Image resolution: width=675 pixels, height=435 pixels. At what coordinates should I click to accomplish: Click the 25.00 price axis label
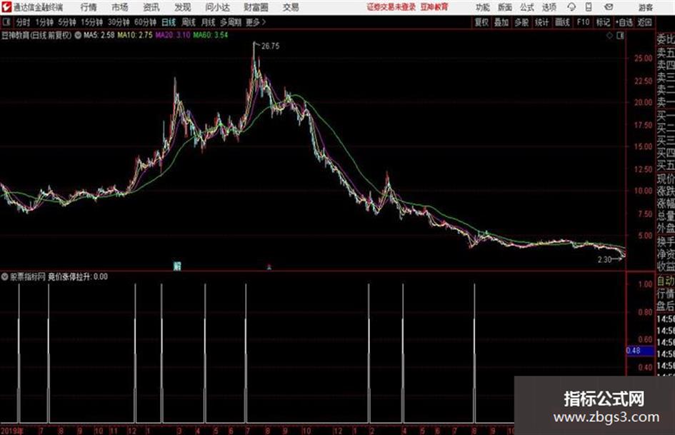[x=643, y=58]
